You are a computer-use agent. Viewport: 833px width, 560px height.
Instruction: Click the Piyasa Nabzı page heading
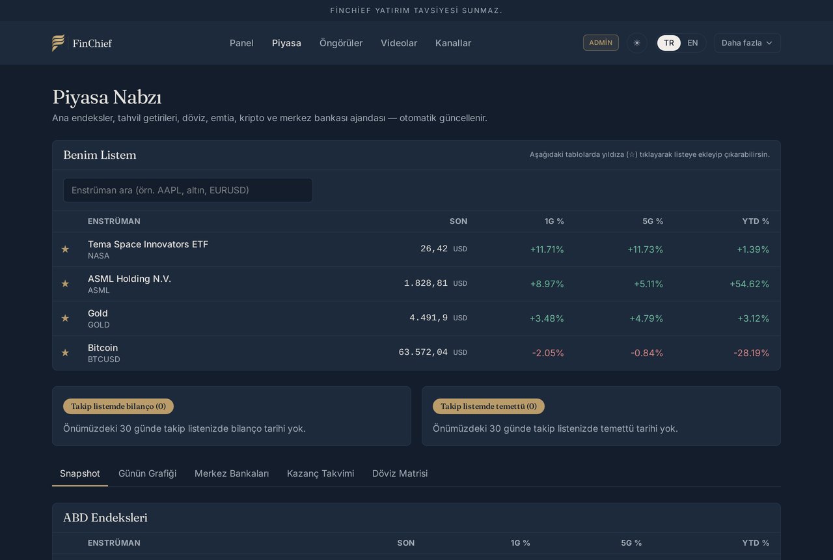pos(107,97)
